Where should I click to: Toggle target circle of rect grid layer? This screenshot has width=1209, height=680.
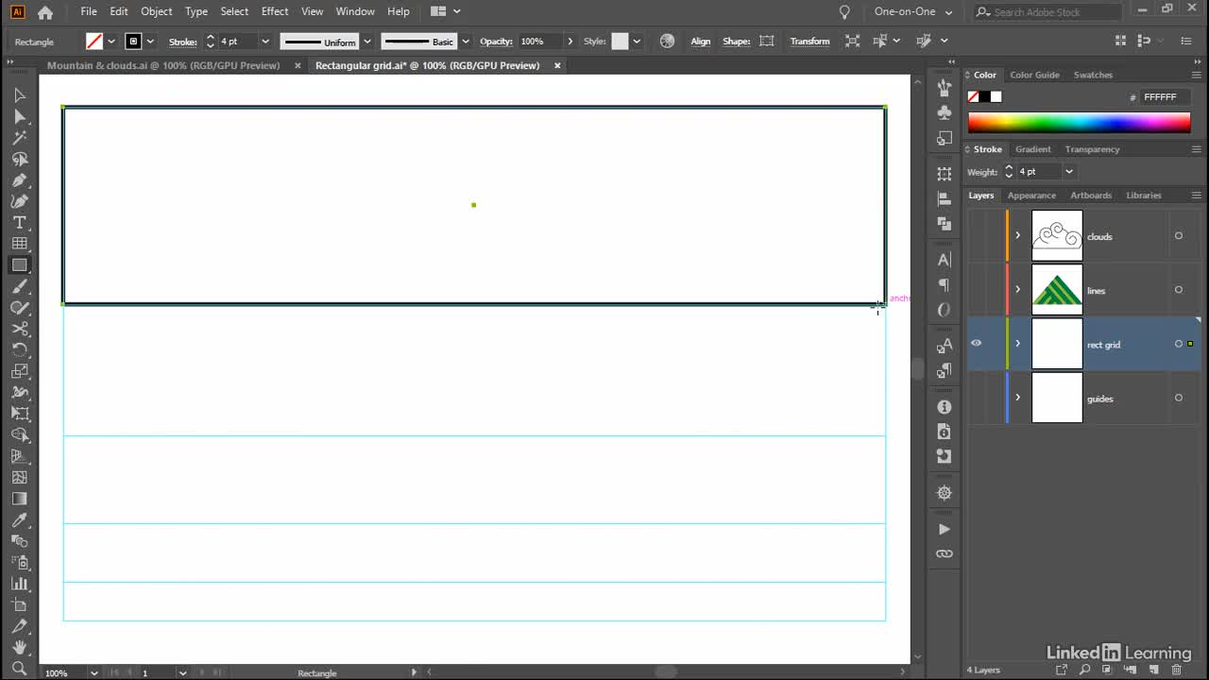point(1178,344)
